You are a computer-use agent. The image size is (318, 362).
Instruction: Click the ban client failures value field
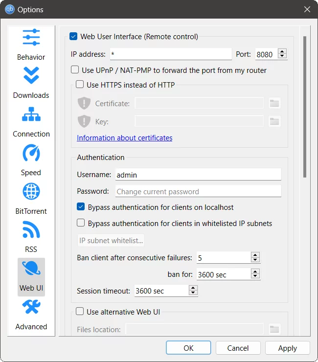pos(224,258)
